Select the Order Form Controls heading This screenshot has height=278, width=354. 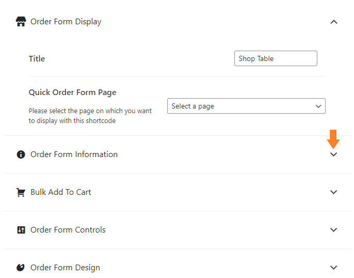click(x=68, y=230)
